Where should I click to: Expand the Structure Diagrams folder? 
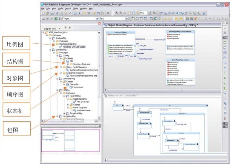coord(68,64)
